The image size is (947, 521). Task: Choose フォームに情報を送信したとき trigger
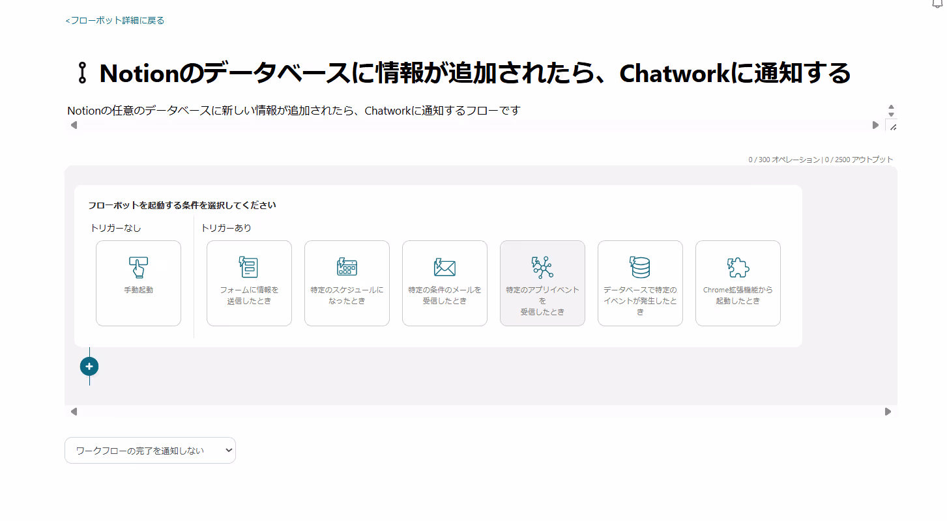[249, 283]
